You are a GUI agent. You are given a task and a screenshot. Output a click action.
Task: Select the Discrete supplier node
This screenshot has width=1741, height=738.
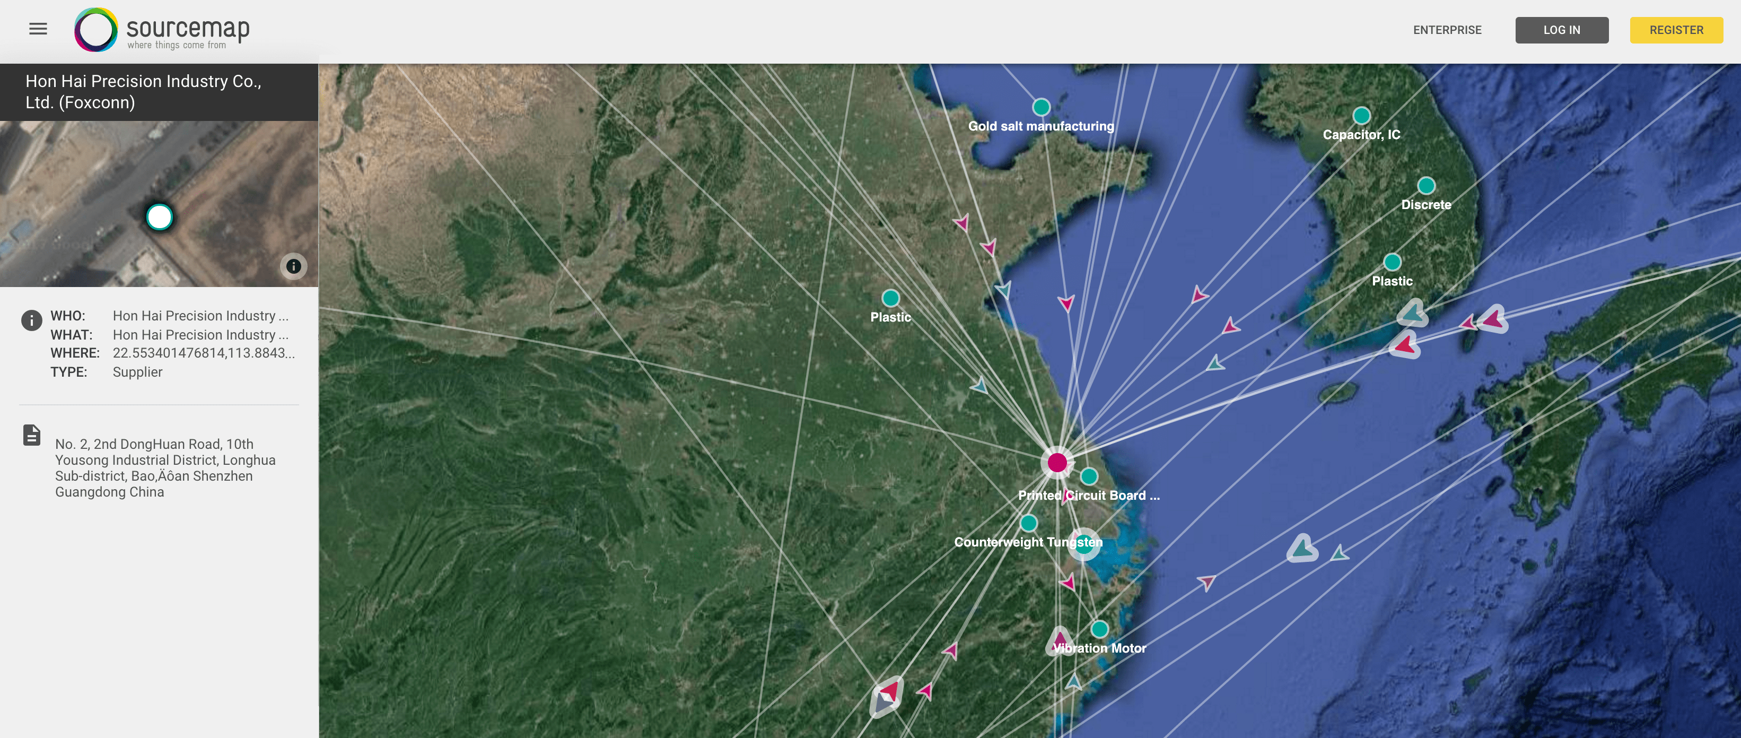(x=1426, y=185)
